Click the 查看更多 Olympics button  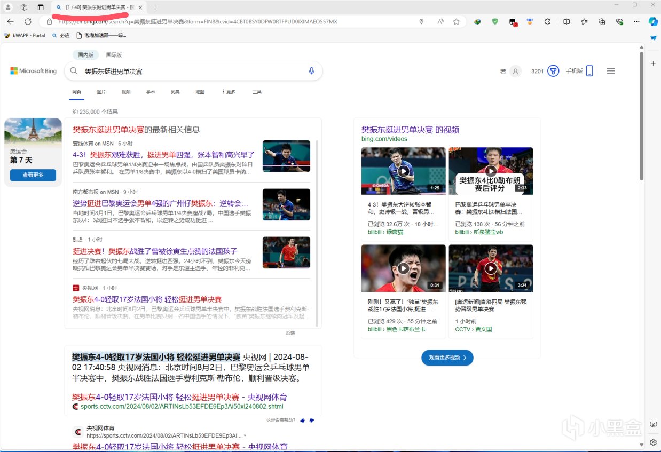coord(33,175)
